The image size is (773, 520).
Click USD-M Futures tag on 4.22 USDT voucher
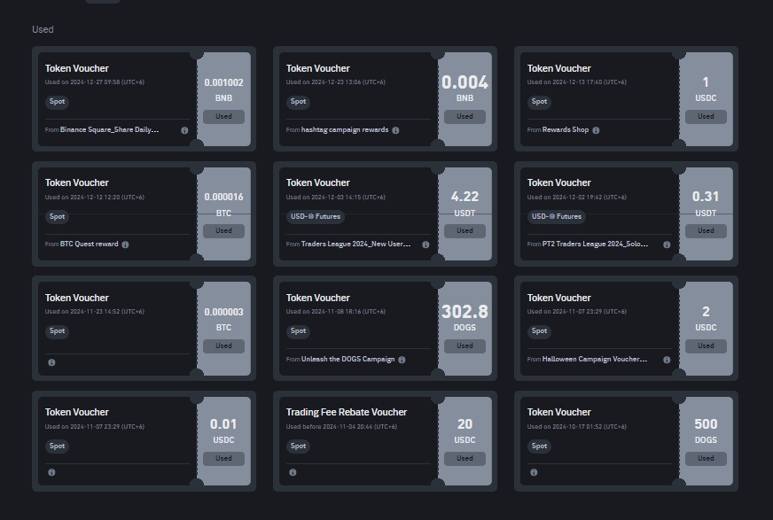point(316,217)
